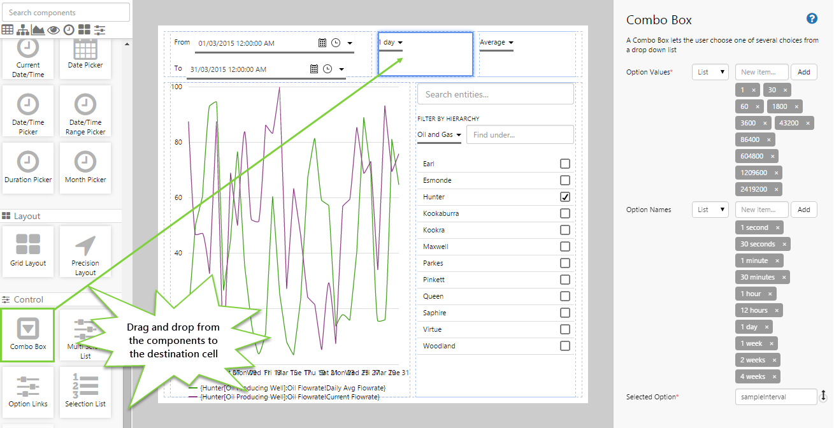Select the Selection List component
This screenshot has height=428, width=834.
tap(85, 390)
